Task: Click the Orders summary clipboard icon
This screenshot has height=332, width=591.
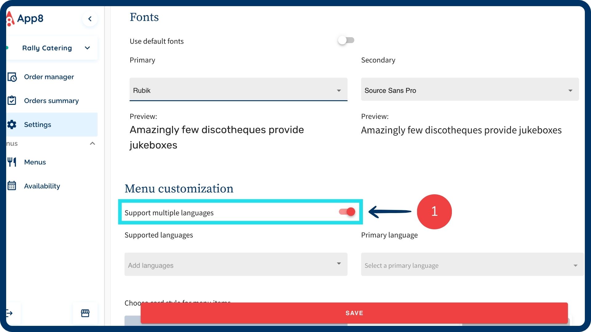Action: (x=12, y=101)
